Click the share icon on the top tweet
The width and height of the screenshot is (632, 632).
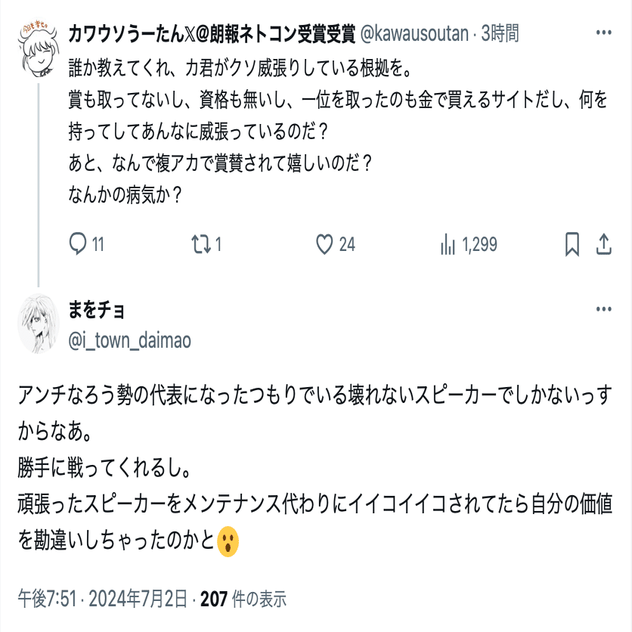(x=604, y=244)
